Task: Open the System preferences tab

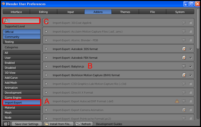Action: point(180,12)
